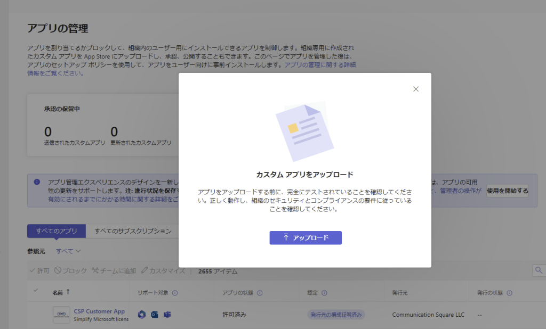Toggle the select-all checkmark in table header
This screenshot has height=329, width=546.
36,290
